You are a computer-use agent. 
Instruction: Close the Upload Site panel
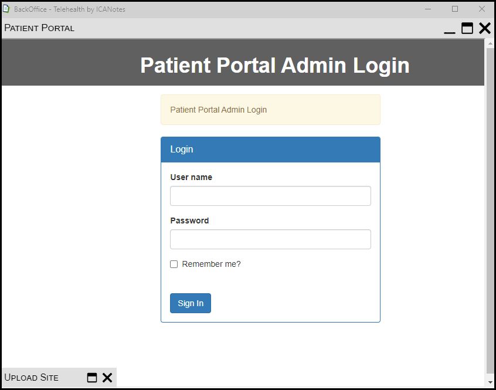tap(107, 378)
